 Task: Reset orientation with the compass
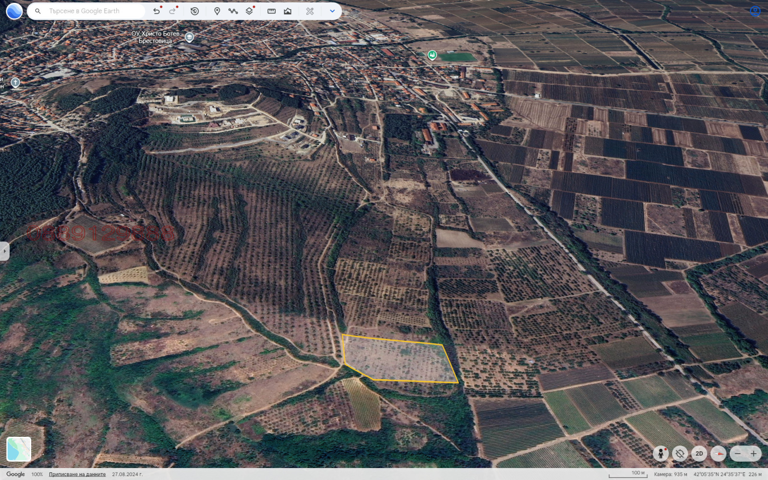pyautogui.click(x=718, y=454)
